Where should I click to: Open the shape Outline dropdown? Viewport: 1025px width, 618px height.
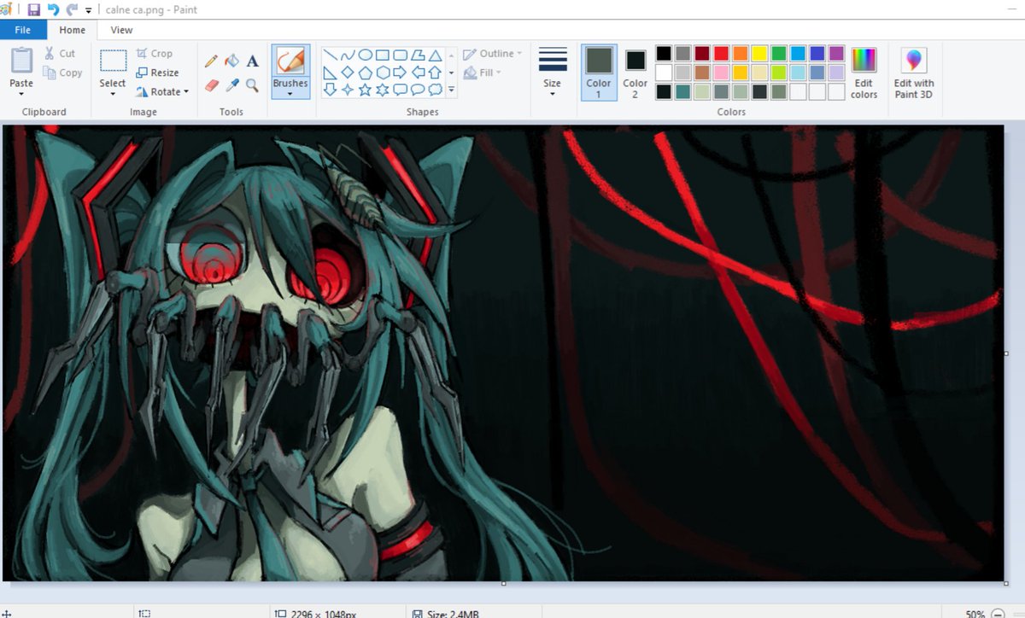point(494,54)
